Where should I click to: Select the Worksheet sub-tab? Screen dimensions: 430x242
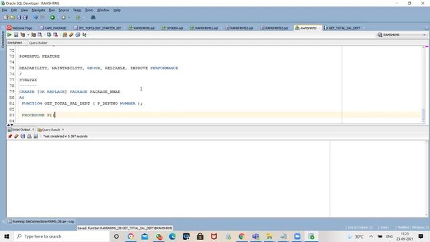pyautogui.click(x=15, y=43)
